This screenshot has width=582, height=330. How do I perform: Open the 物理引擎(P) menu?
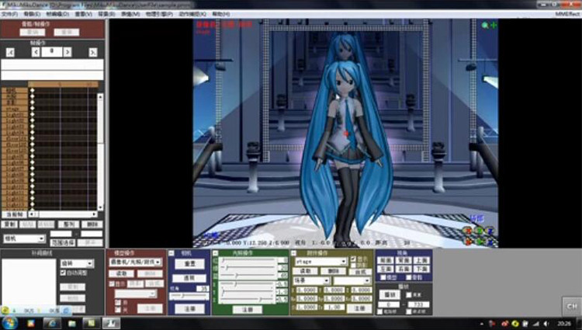tap(159, 14)
